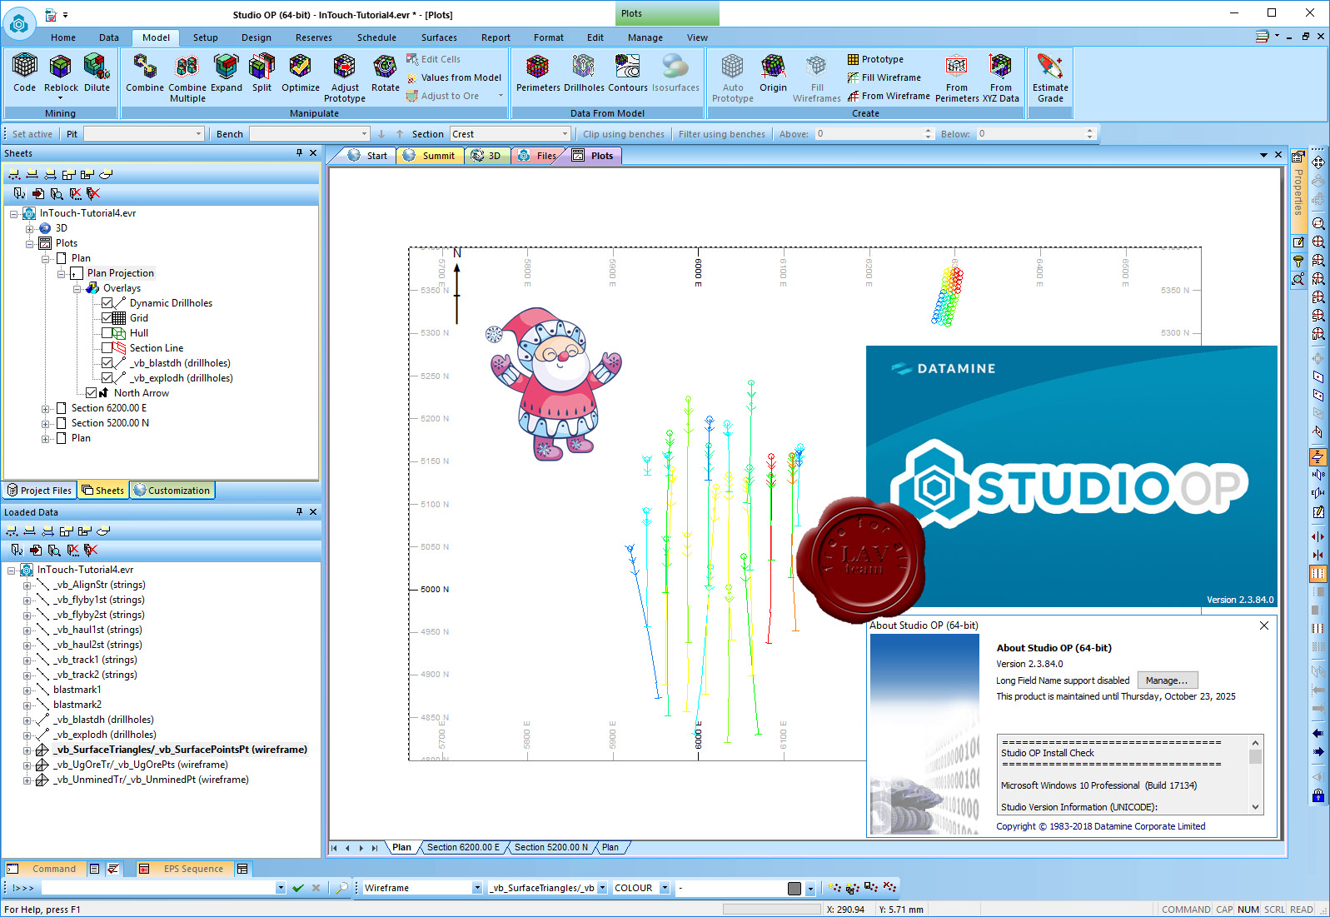
Task: Select Section 6200.00 E bottom sheet tab
Action: 463,848
